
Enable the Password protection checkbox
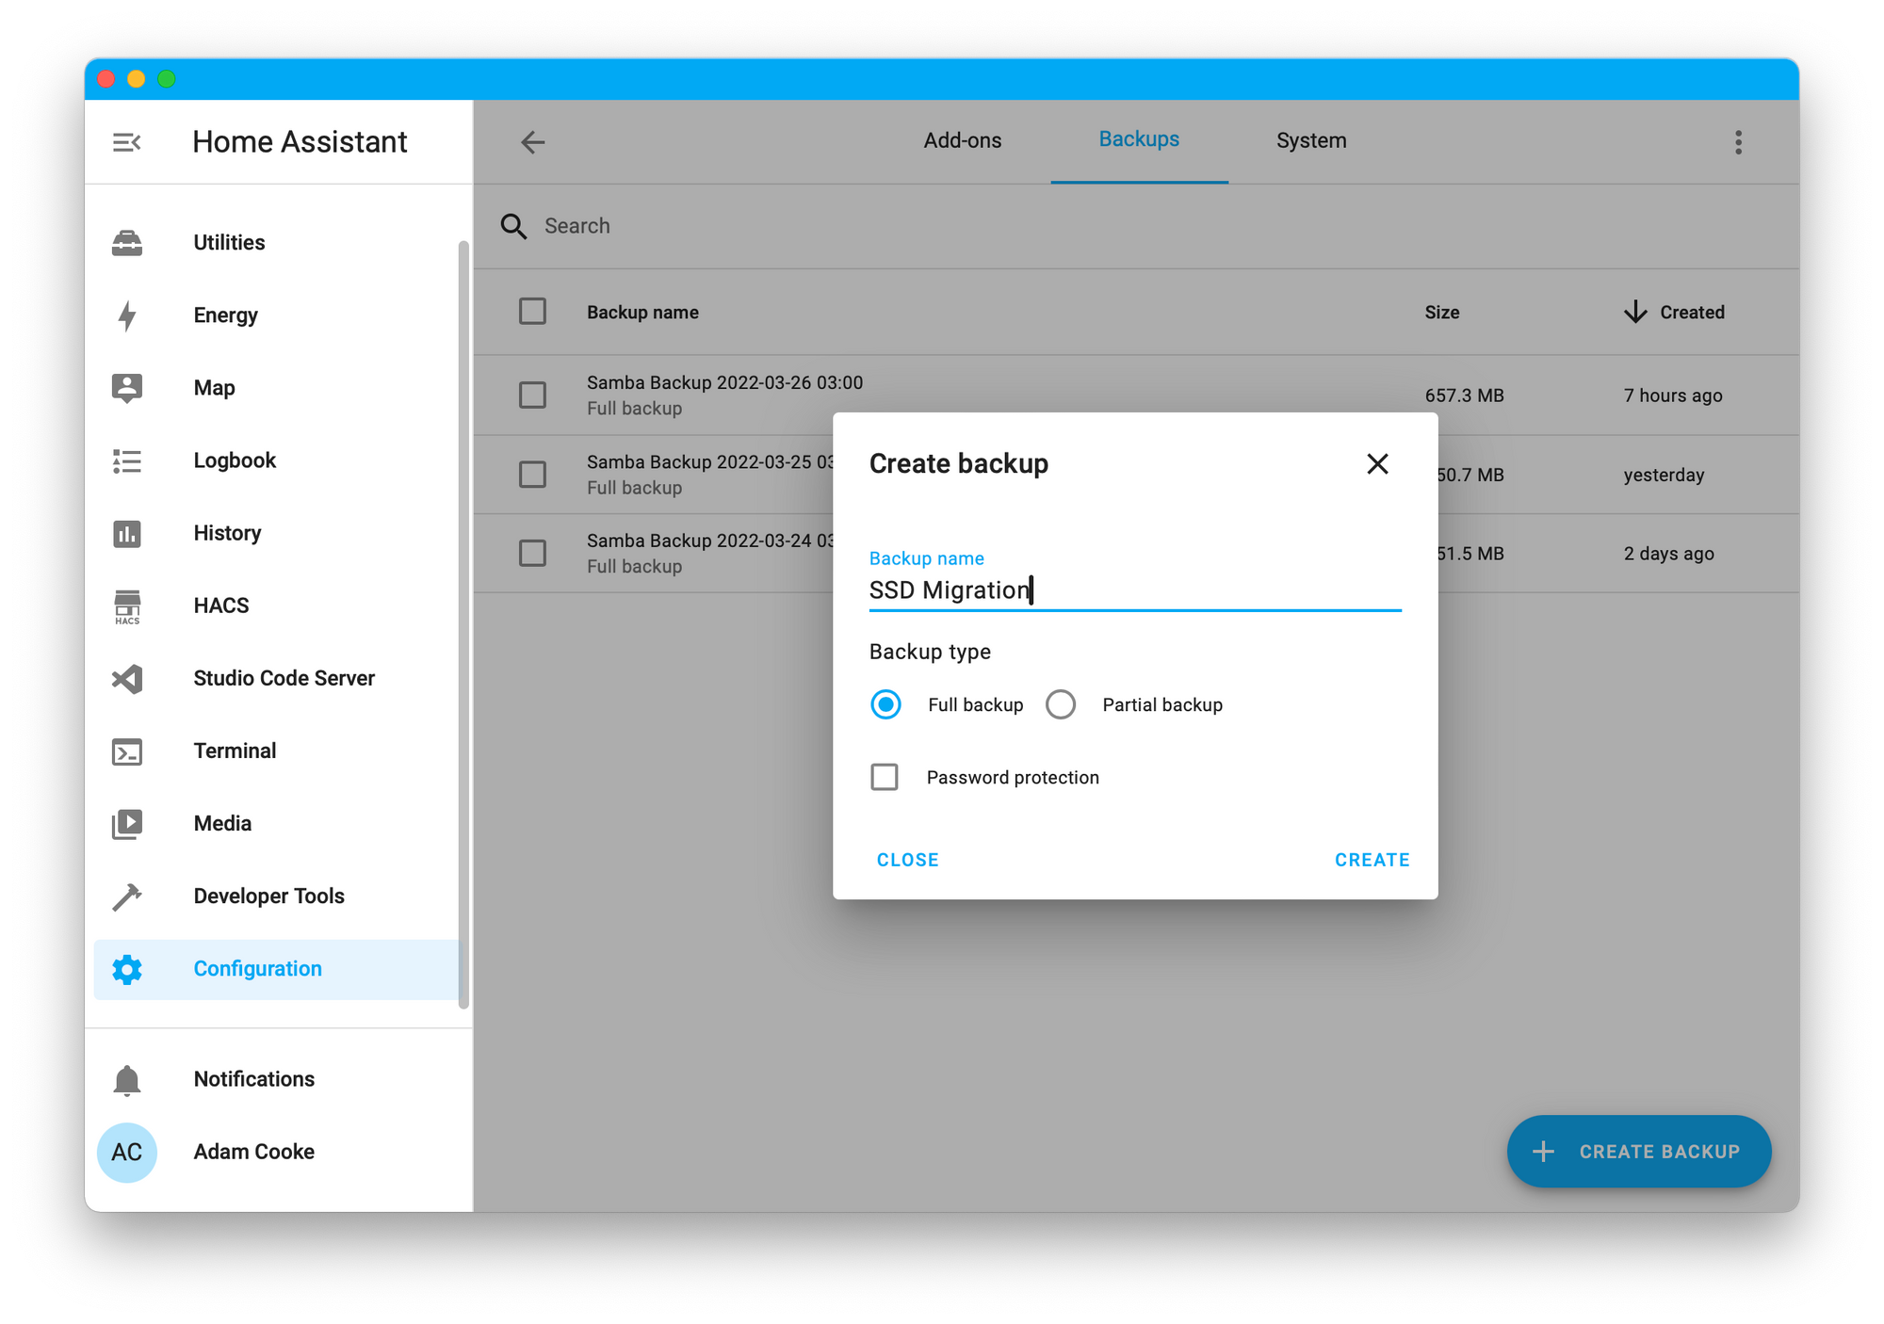pyautogui.click(x=885, y=777)
